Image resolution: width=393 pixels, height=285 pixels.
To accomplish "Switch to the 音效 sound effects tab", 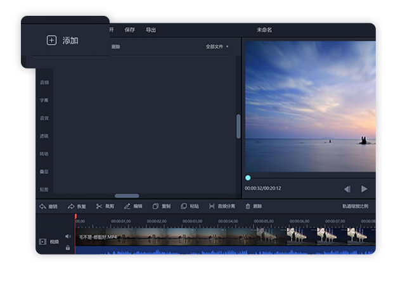I will coord(44,118).
